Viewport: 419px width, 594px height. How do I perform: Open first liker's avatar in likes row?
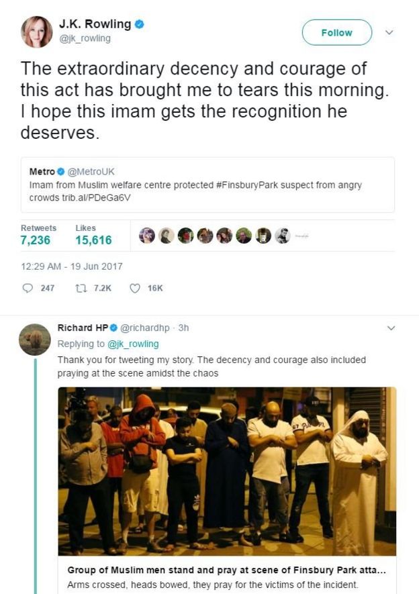pyautogui.click(x=146, y=235)
